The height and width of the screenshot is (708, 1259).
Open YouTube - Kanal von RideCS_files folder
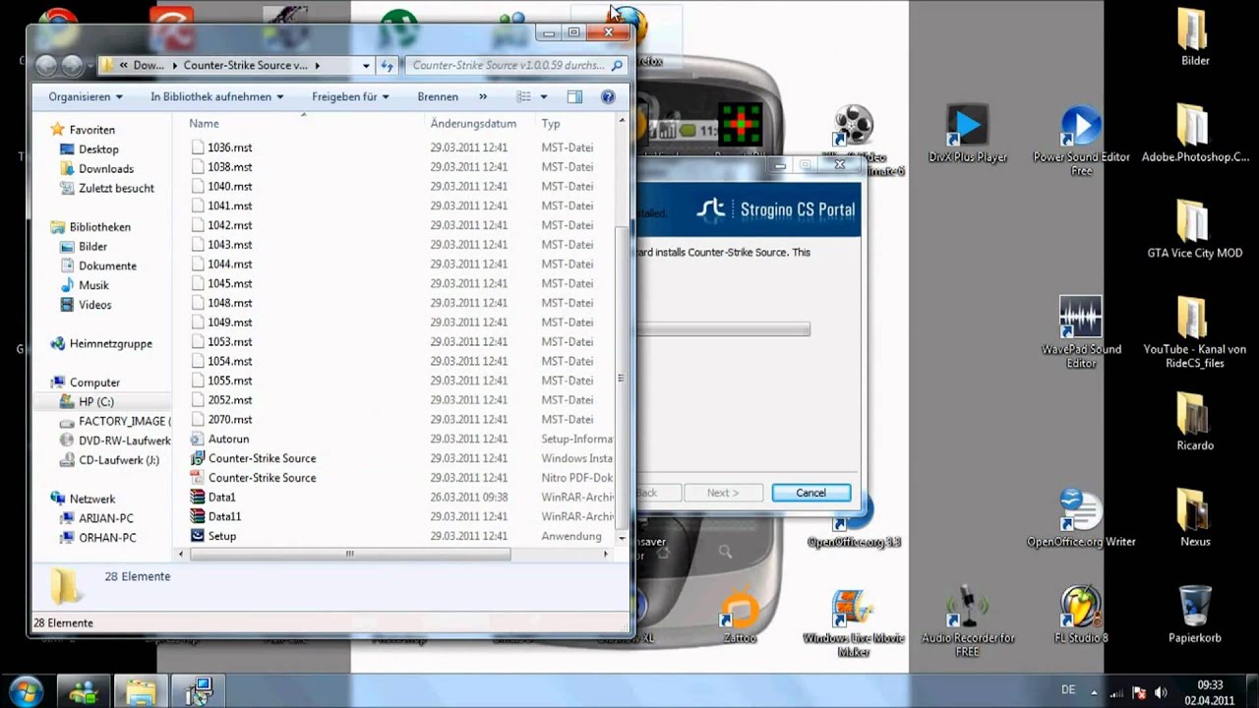[1194, 332]
